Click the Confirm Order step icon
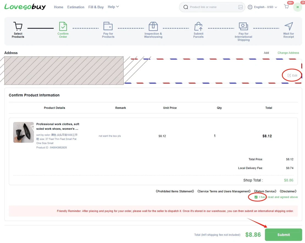The height and width of the screenshot is (243, 305). coord(63,26)
